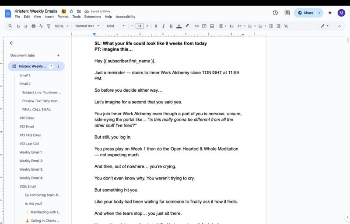This screenshot has width=350, height=224.
Task: Open the text alignment dropdown
Action: click(x=223, y=26)
